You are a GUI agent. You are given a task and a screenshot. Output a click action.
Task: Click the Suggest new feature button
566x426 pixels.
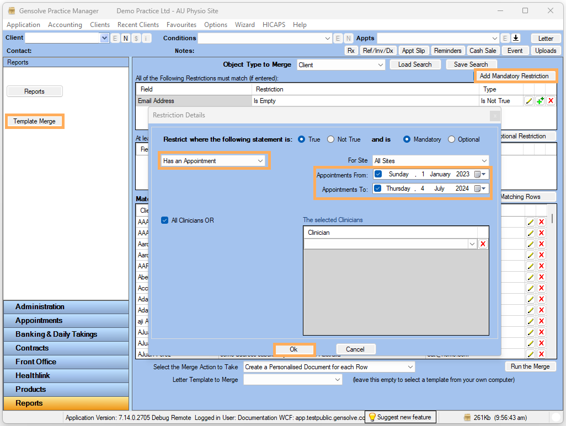pos(401,417)
